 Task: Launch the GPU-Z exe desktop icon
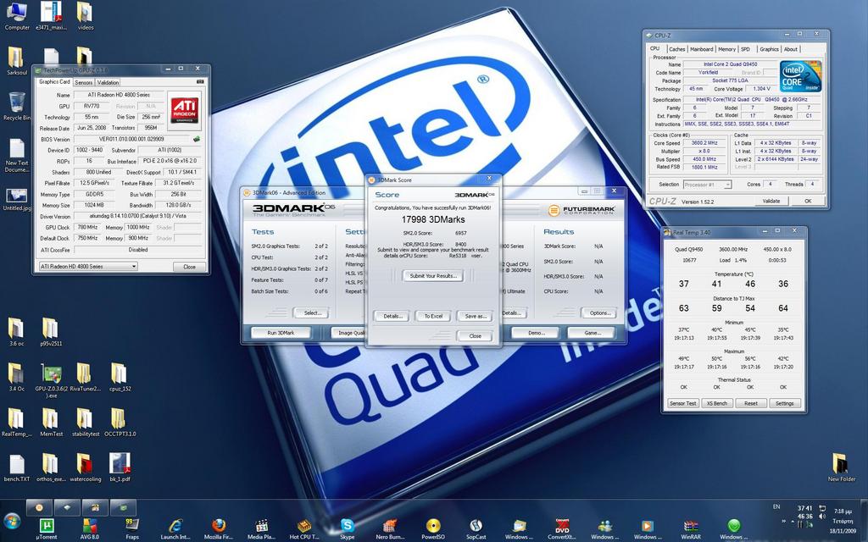click(x=51, y=380)
